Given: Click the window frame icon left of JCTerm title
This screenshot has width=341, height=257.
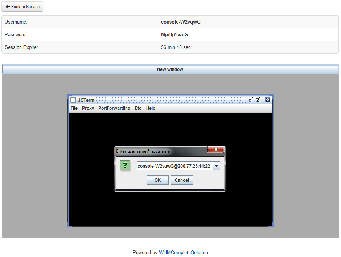Looking at the screenshot, I should (x=74, y=100).
